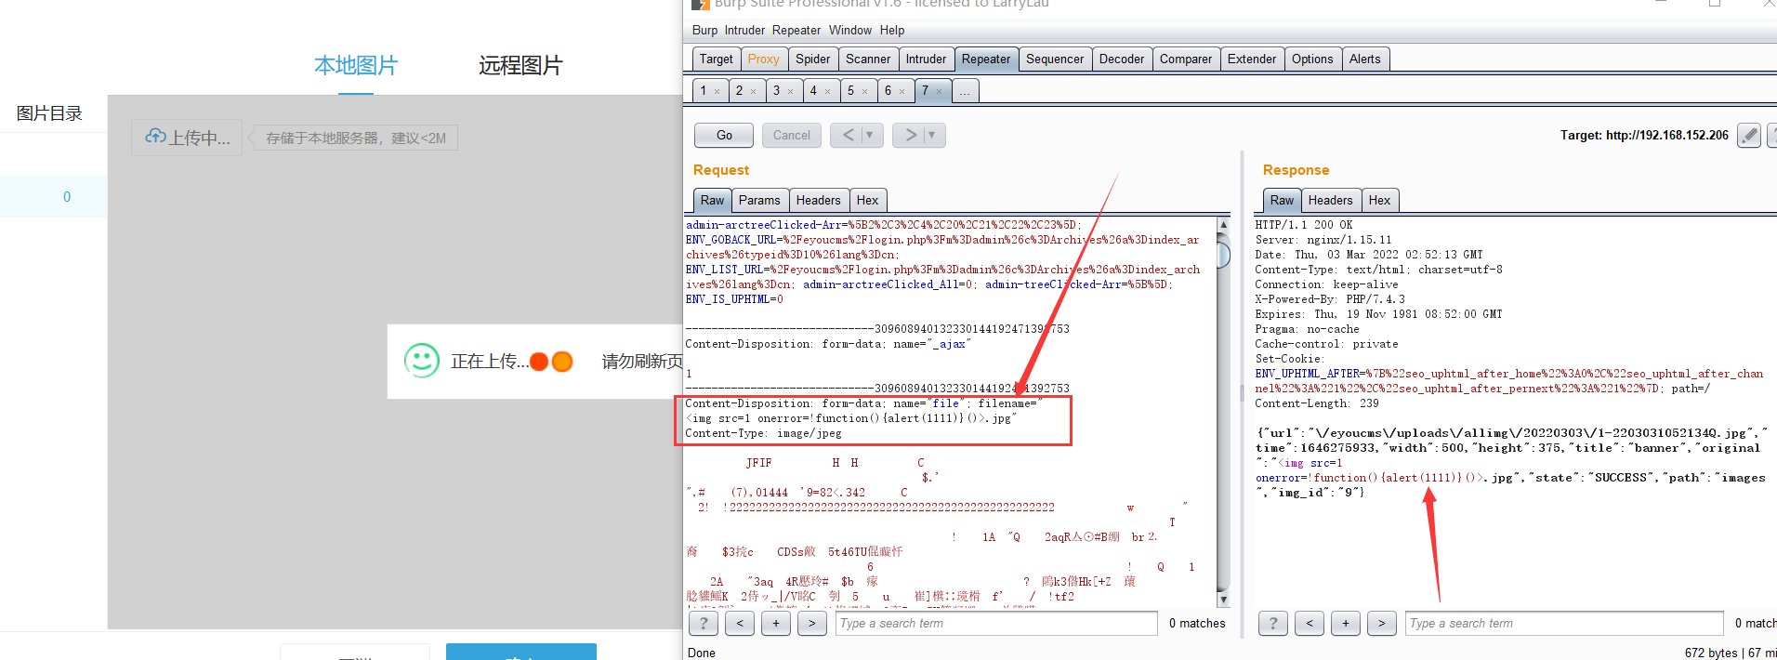Click the request search term field
Viewport: 1777px width, 660px height.
[996, 624]
